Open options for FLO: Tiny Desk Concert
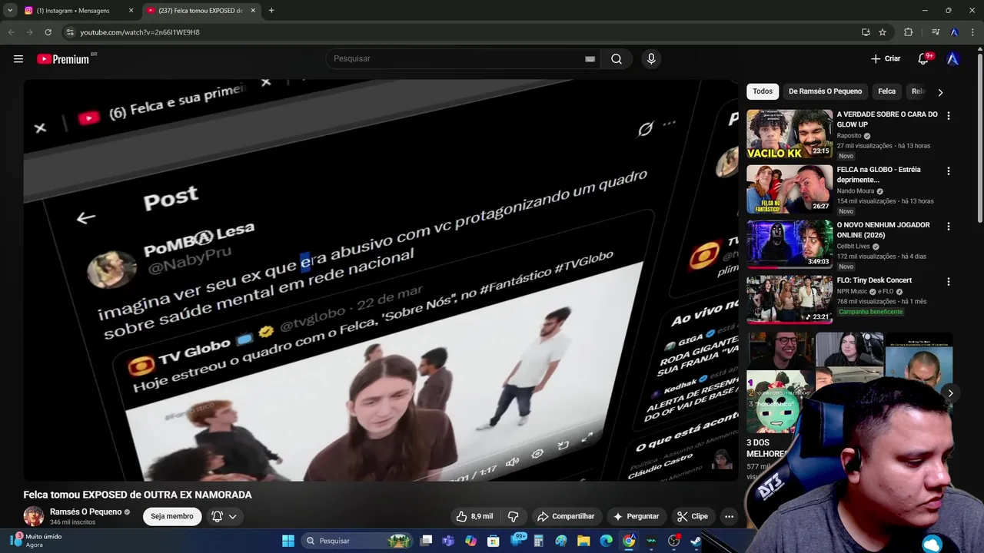Screen dimensions: 984x553 tap(948, 281)
